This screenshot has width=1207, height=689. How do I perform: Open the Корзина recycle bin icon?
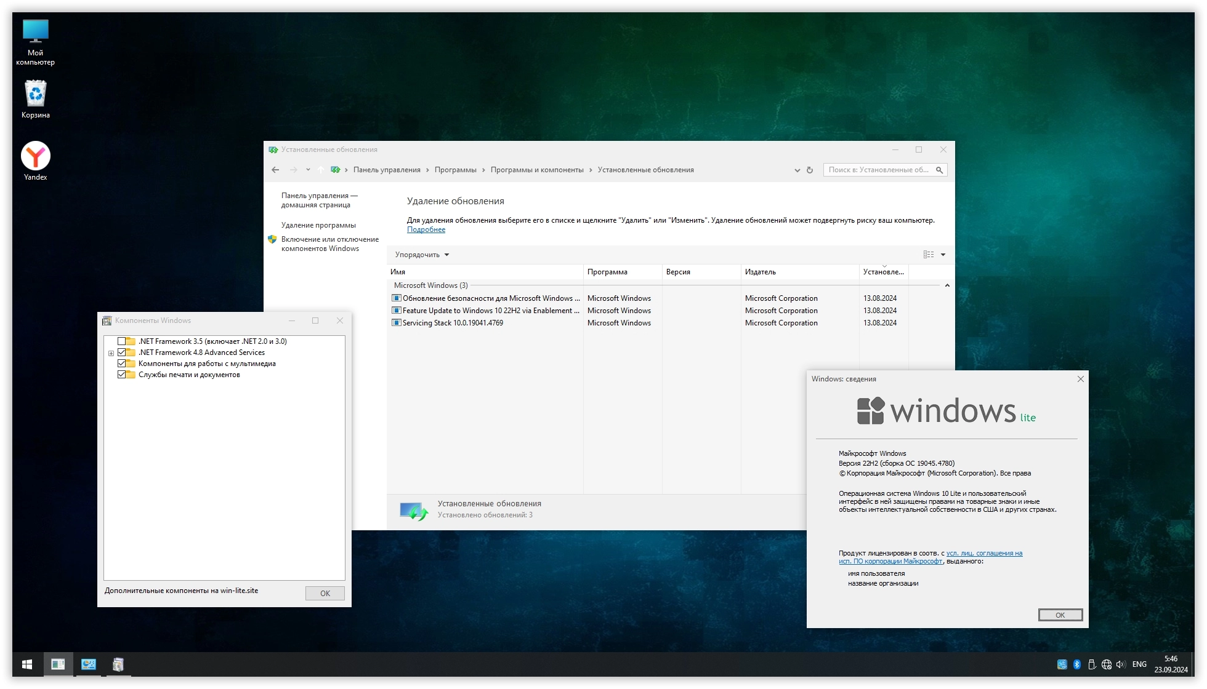35,94
